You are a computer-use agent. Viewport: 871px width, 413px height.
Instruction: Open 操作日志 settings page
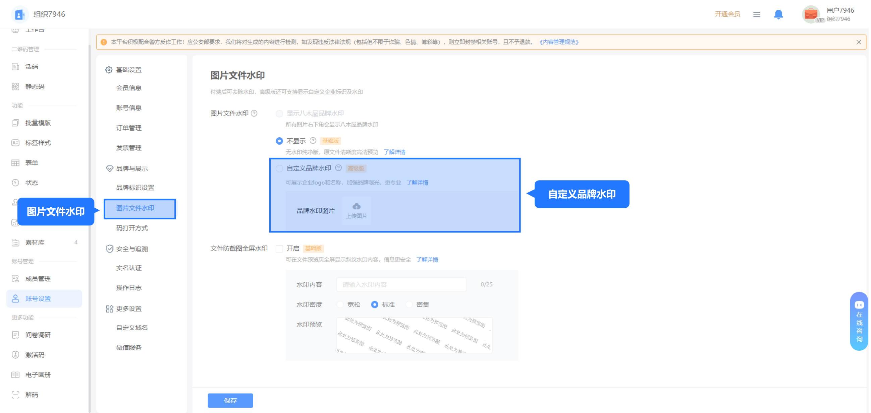pos(129,288)
